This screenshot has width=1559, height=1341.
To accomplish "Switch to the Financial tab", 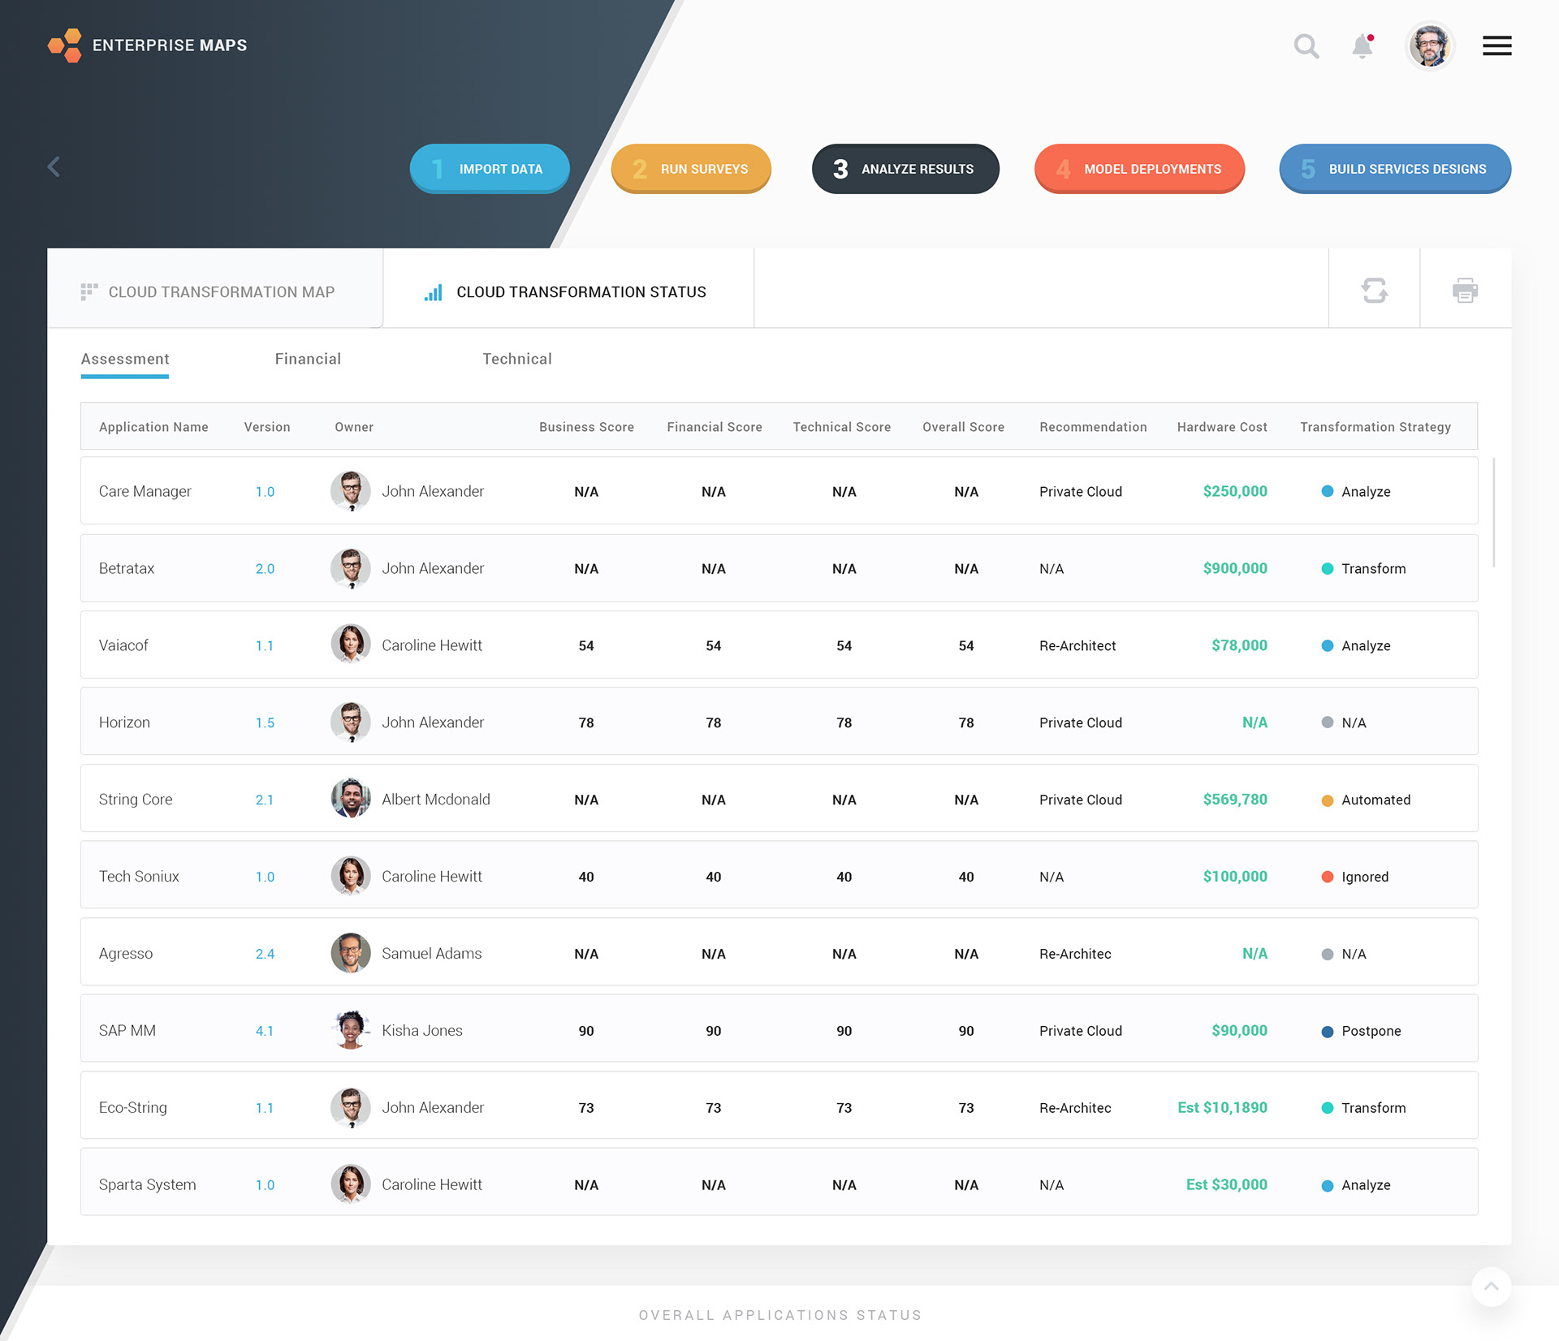I will (308, 359).
